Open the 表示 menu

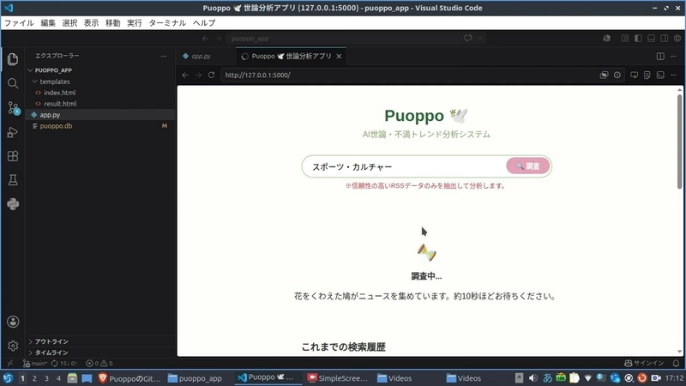pos(91,23)
